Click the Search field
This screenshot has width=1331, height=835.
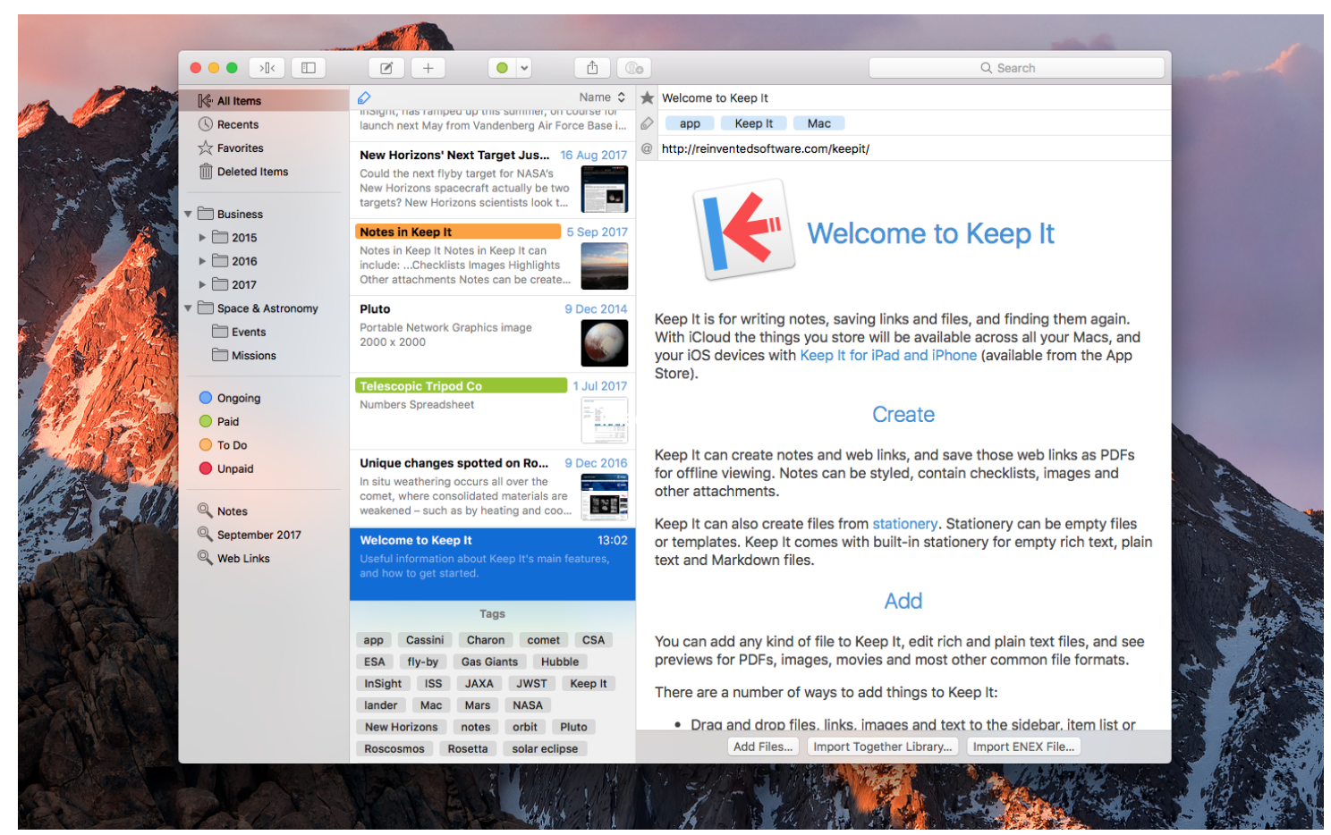click(x=1016, y=68)
